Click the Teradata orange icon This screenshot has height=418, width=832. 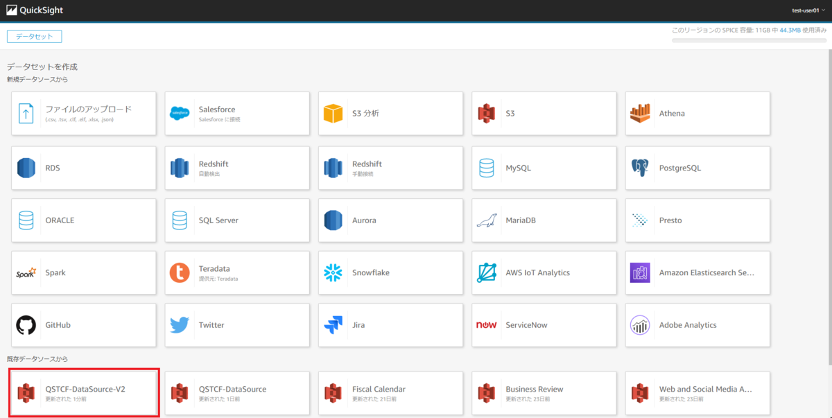pos(180,272)
